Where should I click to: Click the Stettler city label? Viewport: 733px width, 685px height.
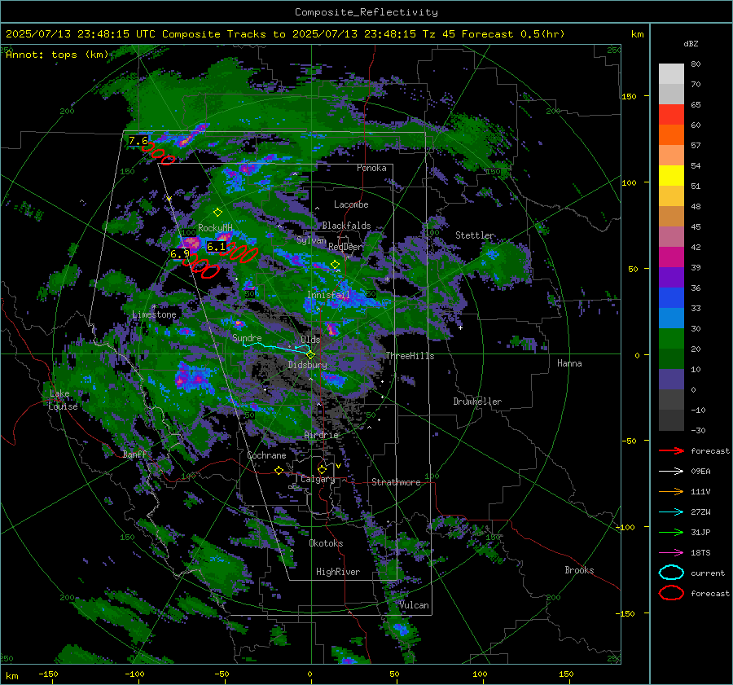[475, 235]
